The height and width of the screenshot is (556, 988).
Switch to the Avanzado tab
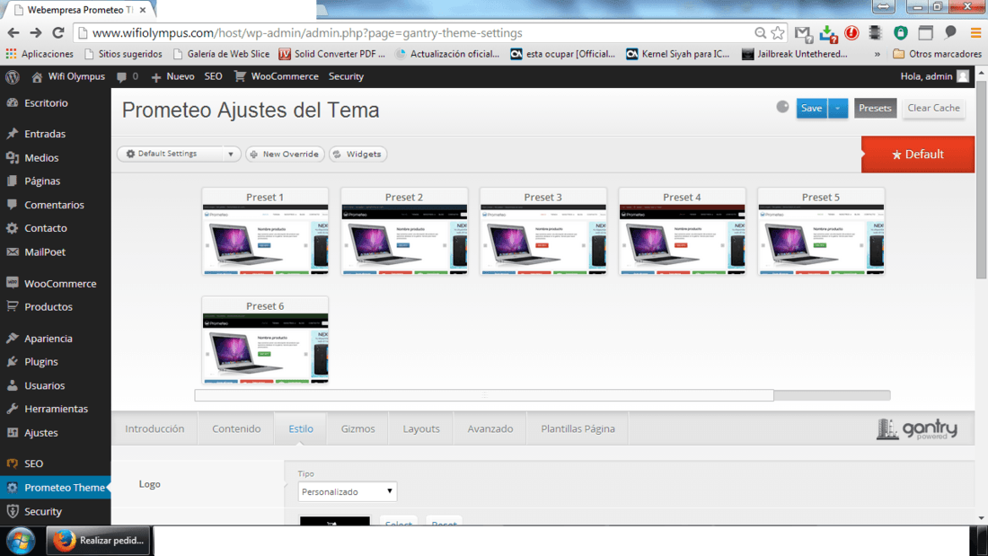(x=490, y=428)
